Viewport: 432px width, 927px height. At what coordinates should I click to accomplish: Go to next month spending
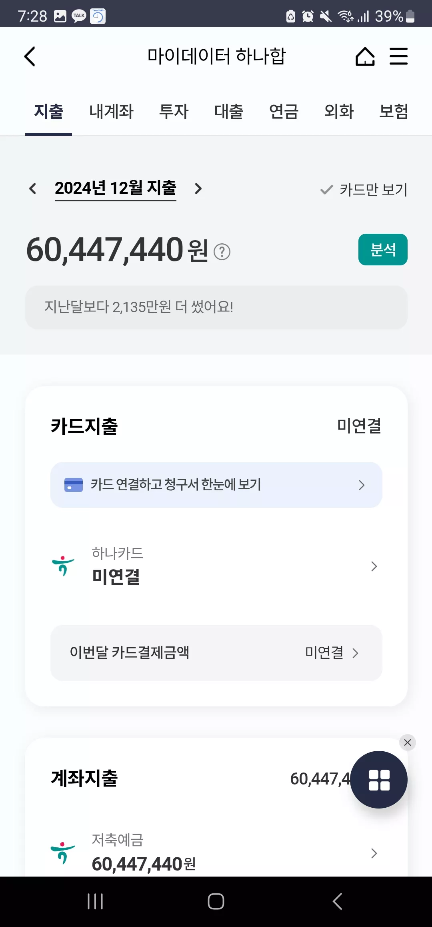(x=198, y=189)
